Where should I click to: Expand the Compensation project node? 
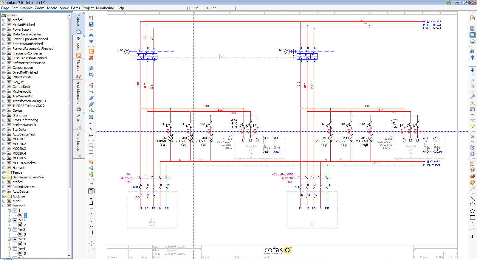pos(4,68)
